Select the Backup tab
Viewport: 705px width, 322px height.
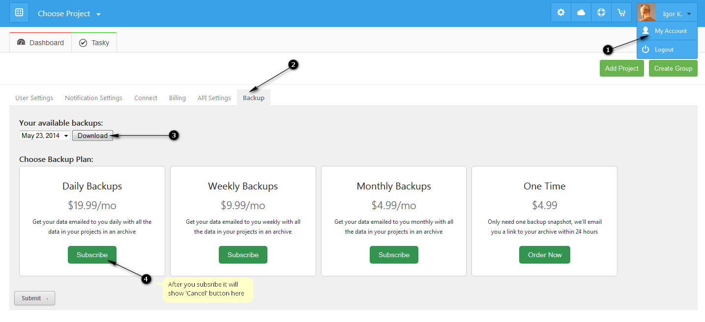[x=254, y=98]
